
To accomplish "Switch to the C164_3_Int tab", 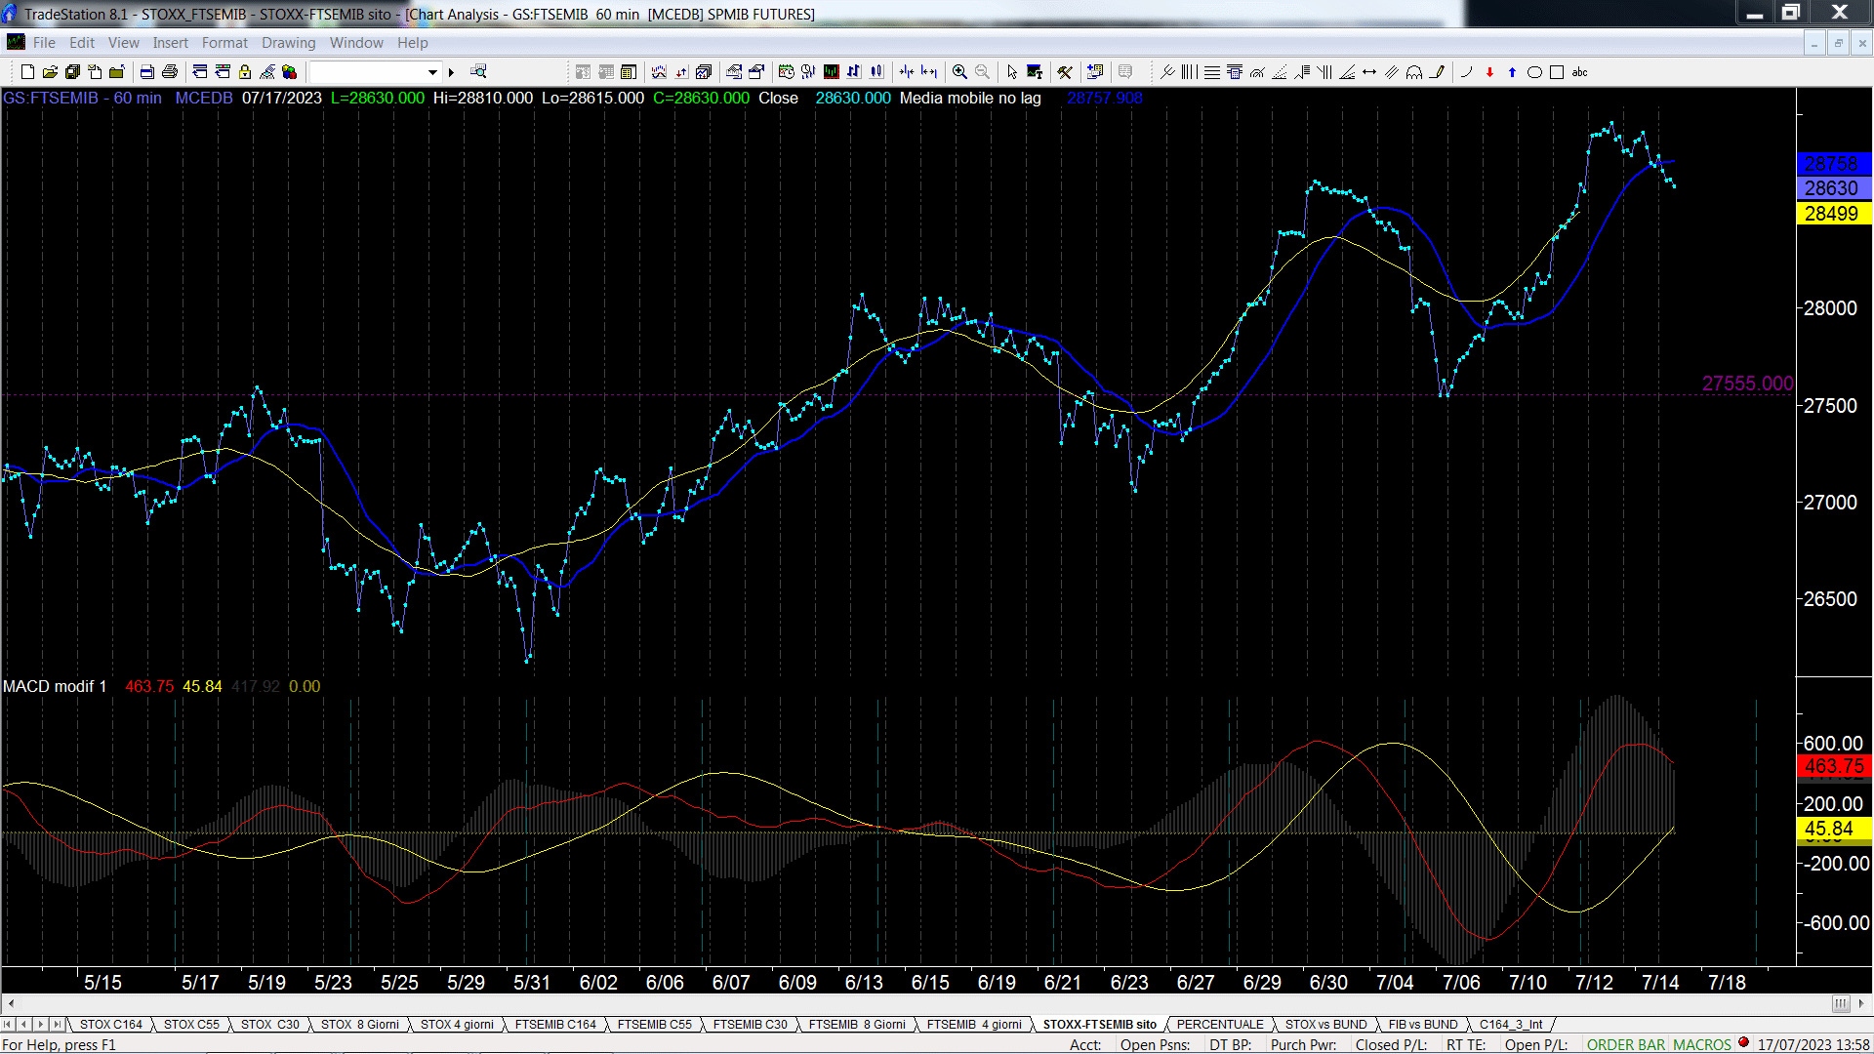I will click(x=1511, y=1024).
